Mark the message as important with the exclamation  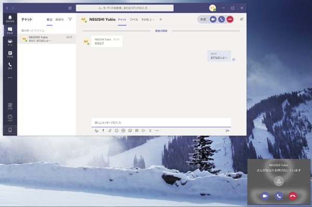click(103, 131)
